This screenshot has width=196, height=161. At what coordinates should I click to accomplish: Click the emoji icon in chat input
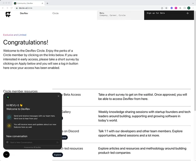coord(7,142)
